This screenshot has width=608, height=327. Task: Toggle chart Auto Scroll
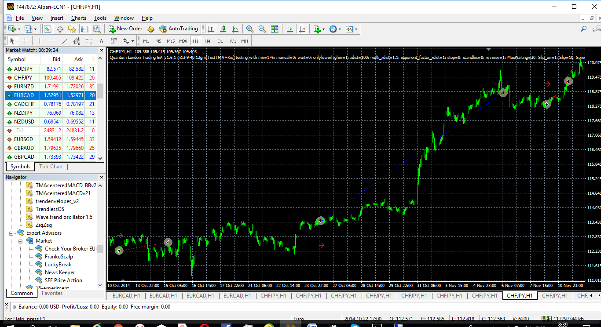click(x=289, y=29)
